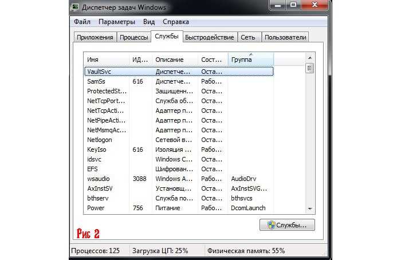The height and width of the screenshot is (260, 401).
Task: Sort by the Группа column header
Action: click(x=251, y=60)
